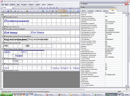Click the Print icon in the toolbar

pos(15,11)
